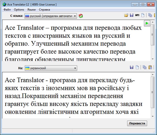Open the Справка menu
This screenshot has height=135, width=157.
click(44, 9)
